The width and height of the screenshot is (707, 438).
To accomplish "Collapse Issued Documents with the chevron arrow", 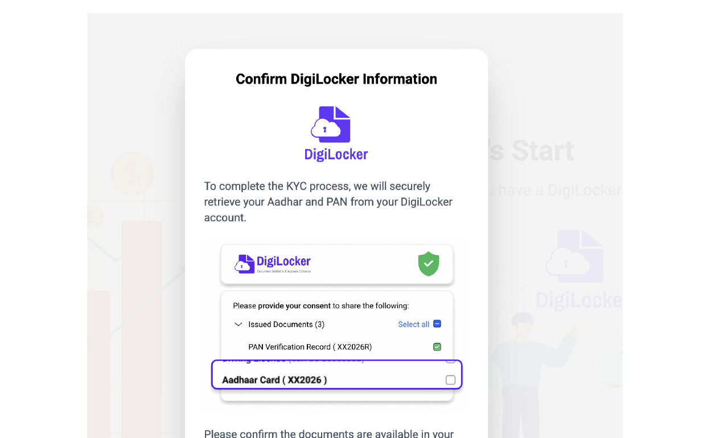I will tap(239, 324).
